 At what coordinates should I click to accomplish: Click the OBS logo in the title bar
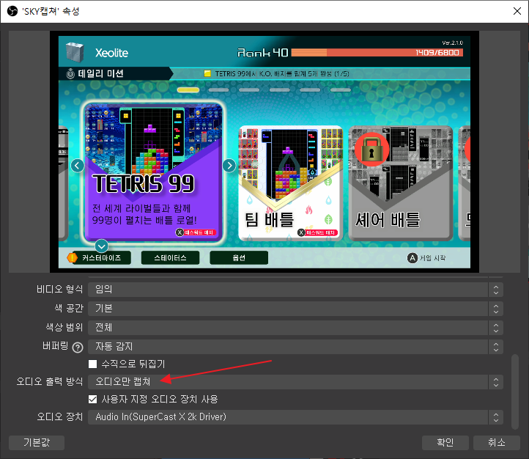pos(12,11)
